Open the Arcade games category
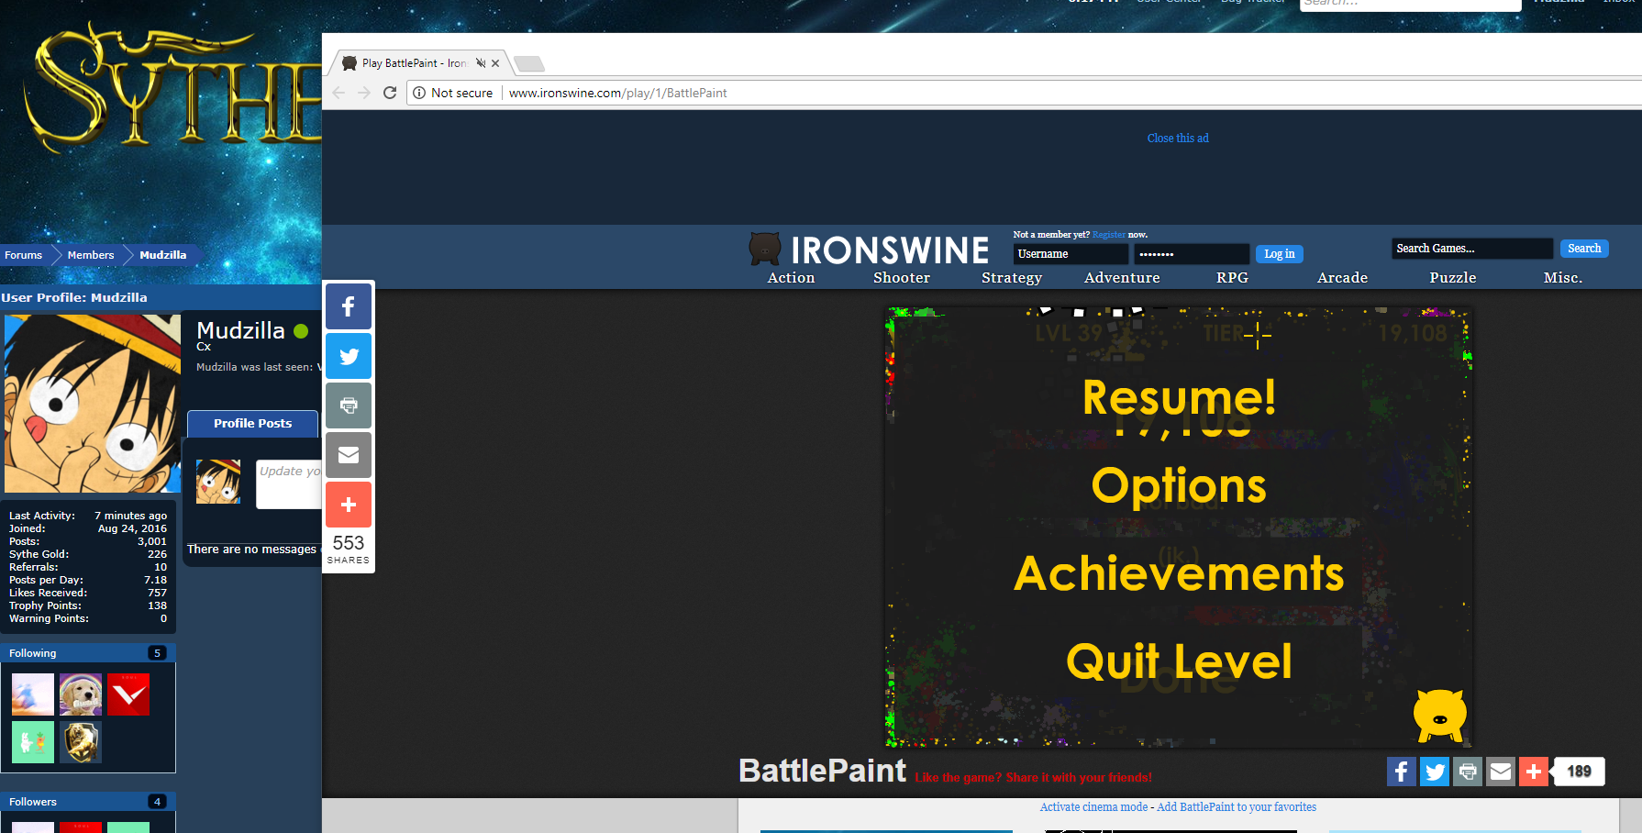The height and width of the screenshot is (833, 1642). click(1342, 278)
